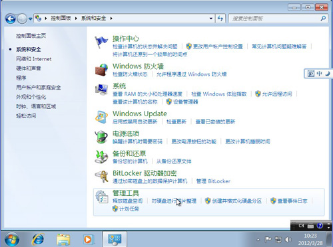Select 程序 category in sidebar

click(21, 78)
